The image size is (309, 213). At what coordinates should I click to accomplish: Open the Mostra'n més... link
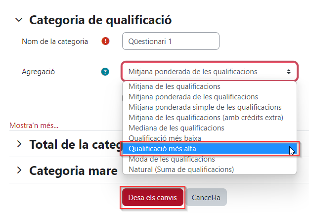(34, 126)
